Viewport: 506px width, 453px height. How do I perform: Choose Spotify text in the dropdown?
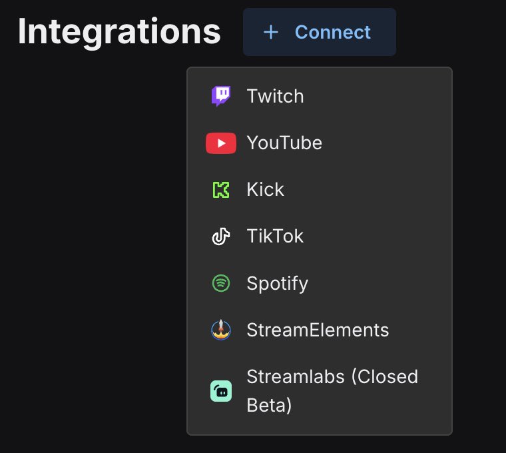pyautogui.click(x=278, y=284)
